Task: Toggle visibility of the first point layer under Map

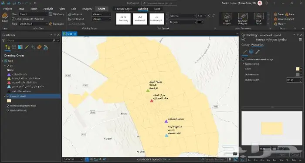Action: (8, 66)
